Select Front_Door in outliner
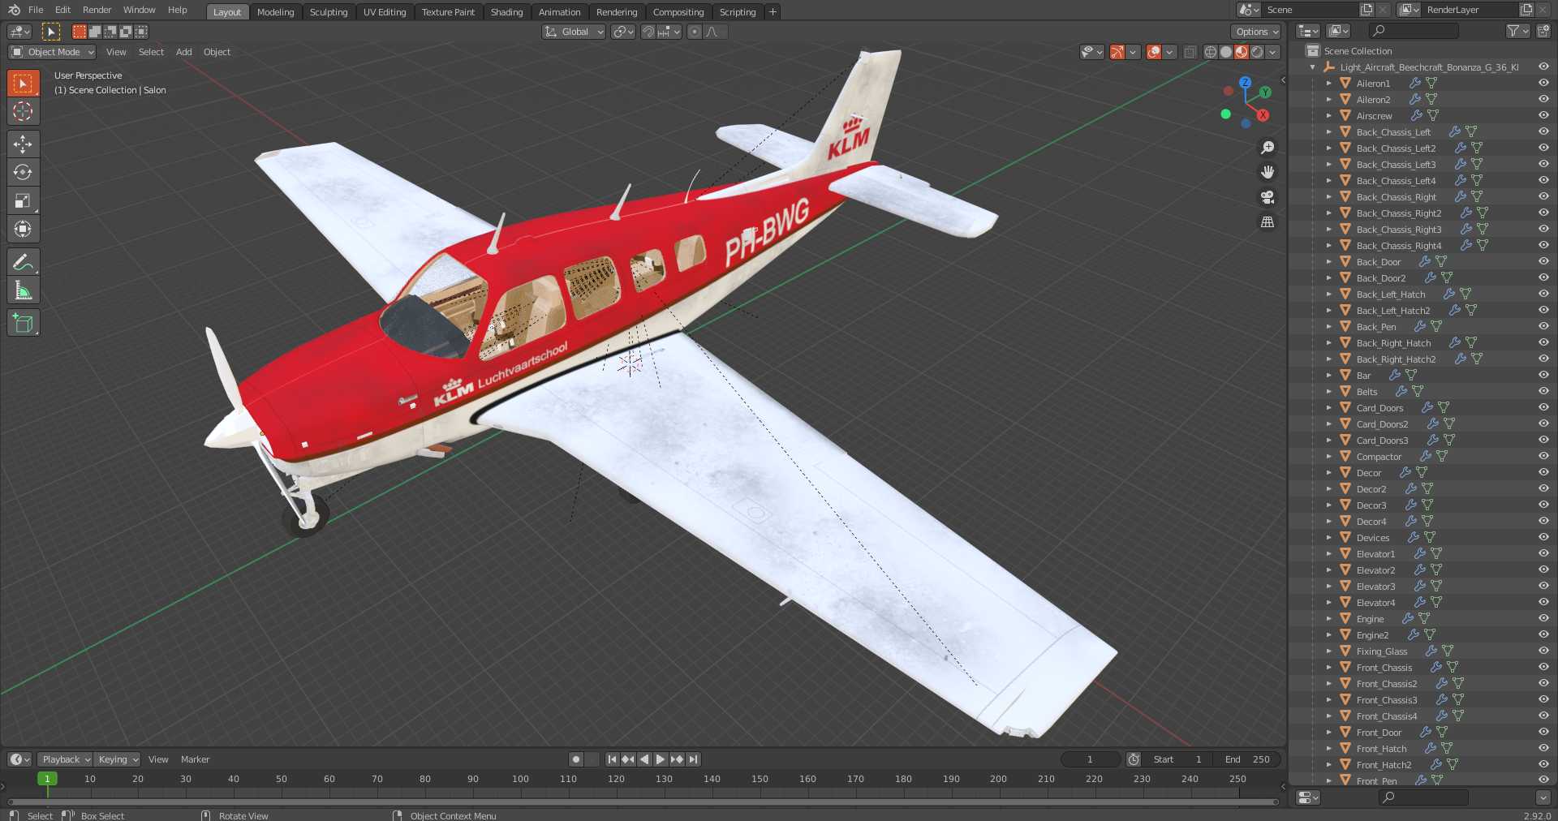Viewport: 1558px width, 821px height. pyautogui.click(x=1379, y=733)
